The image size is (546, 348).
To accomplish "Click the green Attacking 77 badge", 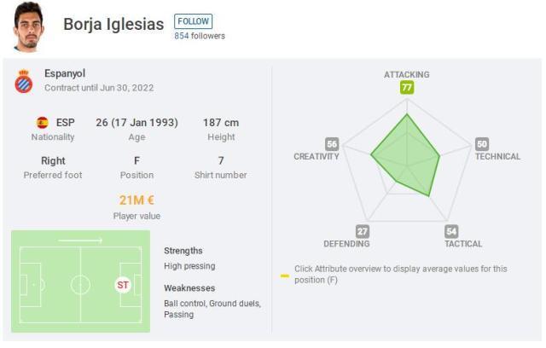I will pyautogui.click(x=407, y=87).
